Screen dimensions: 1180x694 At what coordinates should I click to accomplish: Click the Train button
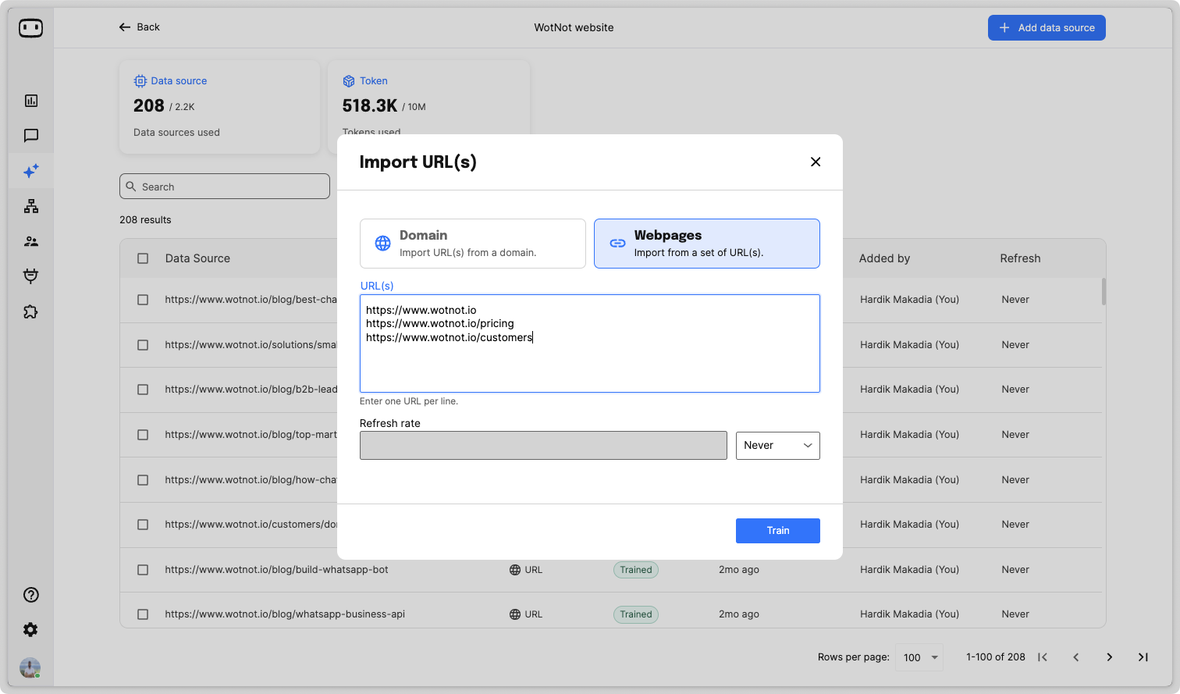(777, 531)
